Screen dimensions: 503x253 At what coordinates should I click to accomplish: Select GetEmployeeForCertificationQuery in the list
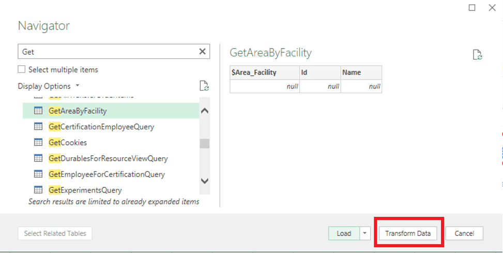[106, 174]
